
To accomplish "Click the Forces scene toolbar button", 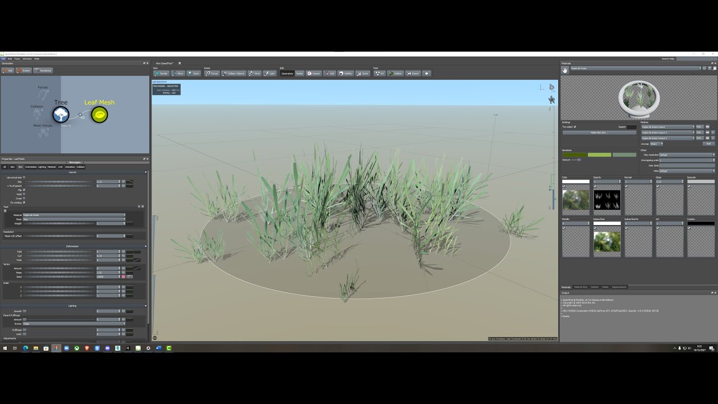I will pyautogui.click(x=212, y=73).
